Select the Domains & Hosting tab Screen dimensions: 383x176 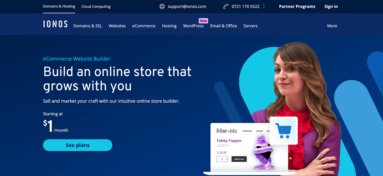click(59, 6)
